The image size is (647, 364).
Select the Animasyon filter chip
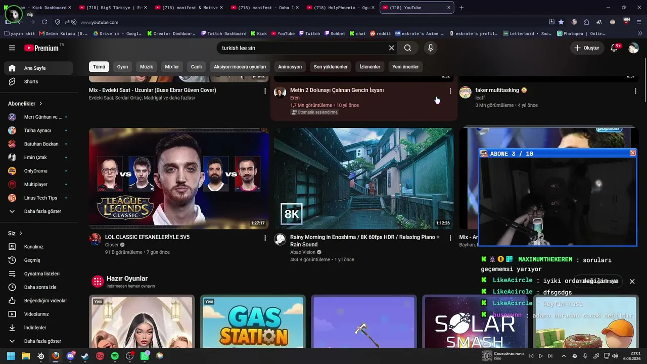click(290, 67)
